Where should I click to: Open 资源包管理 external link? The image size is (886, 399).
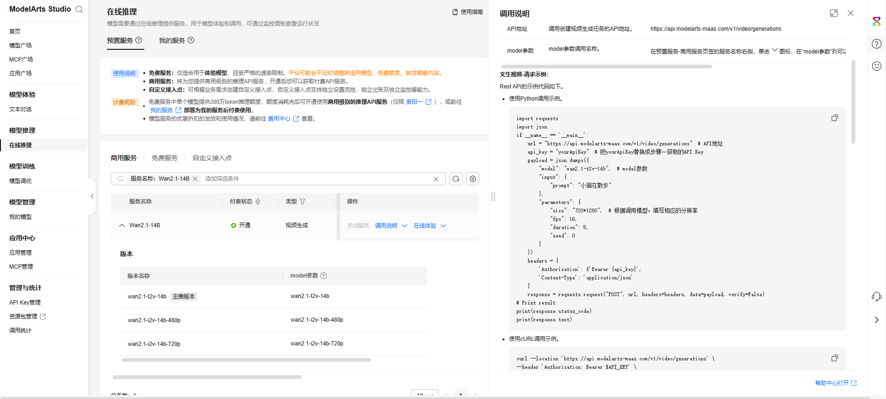point(27,317)
